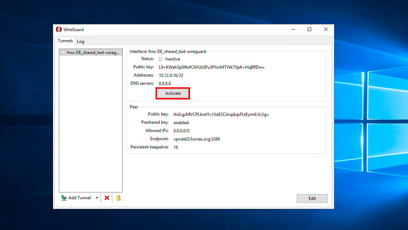This screenshot has height=230, width=408.
Task: Remove selected tunnel with red X icon
Action: [x=107, y=198]
